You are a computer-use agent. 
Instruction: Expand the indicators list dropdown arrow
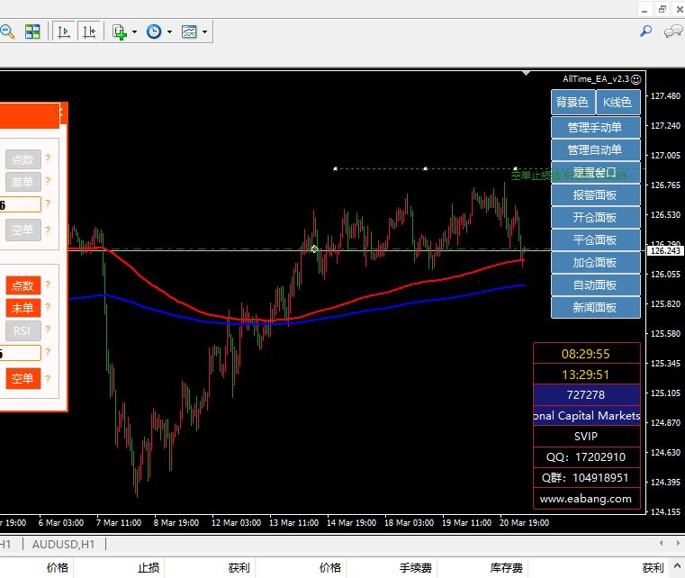[134, 32]
